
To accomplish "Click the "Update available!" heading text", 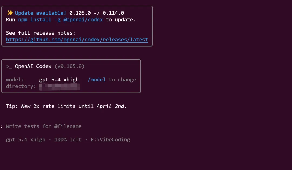I will tap(41, 13).
